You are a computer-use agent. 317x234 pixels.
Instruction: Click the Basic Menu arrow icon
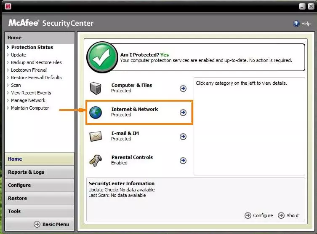37,224
